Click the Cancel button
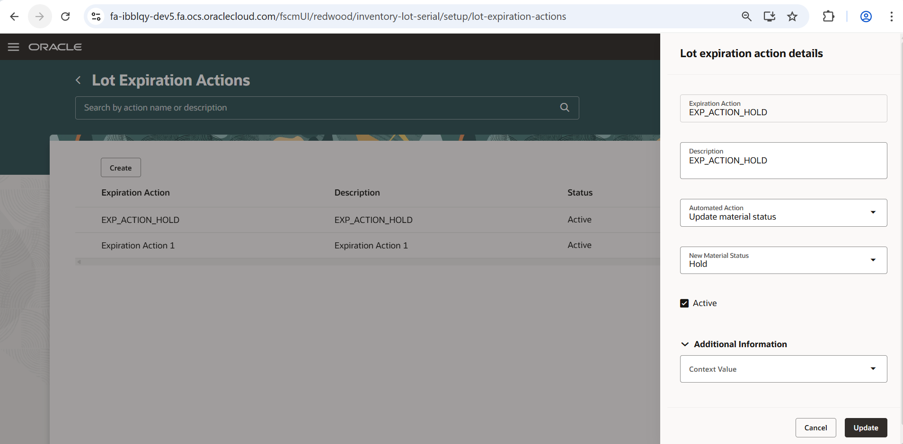903x444 pixels. (815, 427)
